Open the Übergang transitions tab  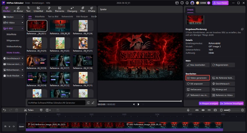click(x=72, y=10)
